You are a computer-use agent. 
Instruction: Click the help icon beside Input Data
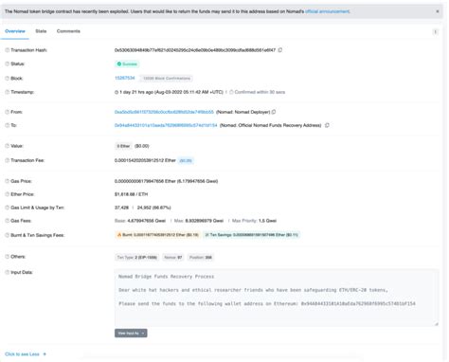pyautogui.click(x=7, y=272)
